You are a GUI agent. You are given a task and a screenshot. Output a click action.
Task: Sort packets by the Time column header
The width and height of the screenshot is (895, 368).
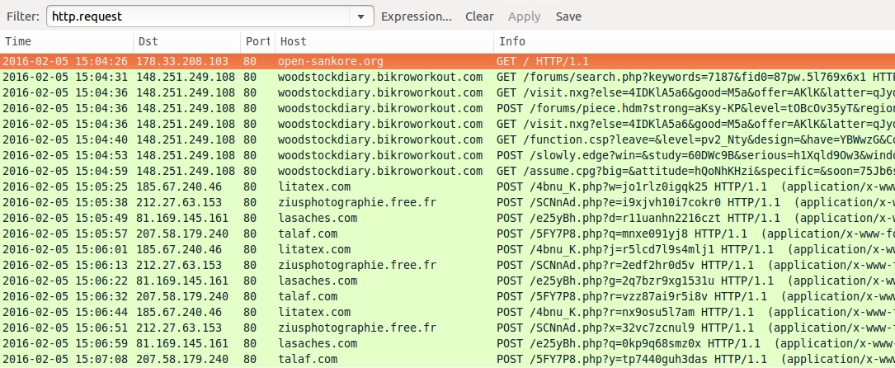click(x=66, y=41)
